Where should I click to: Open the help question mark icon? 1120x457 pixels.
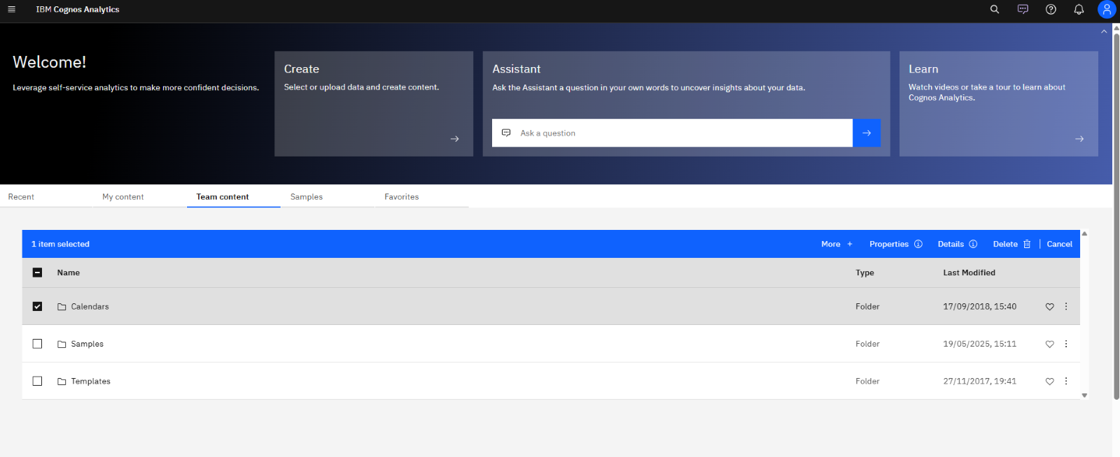[x=1051, y=9]
